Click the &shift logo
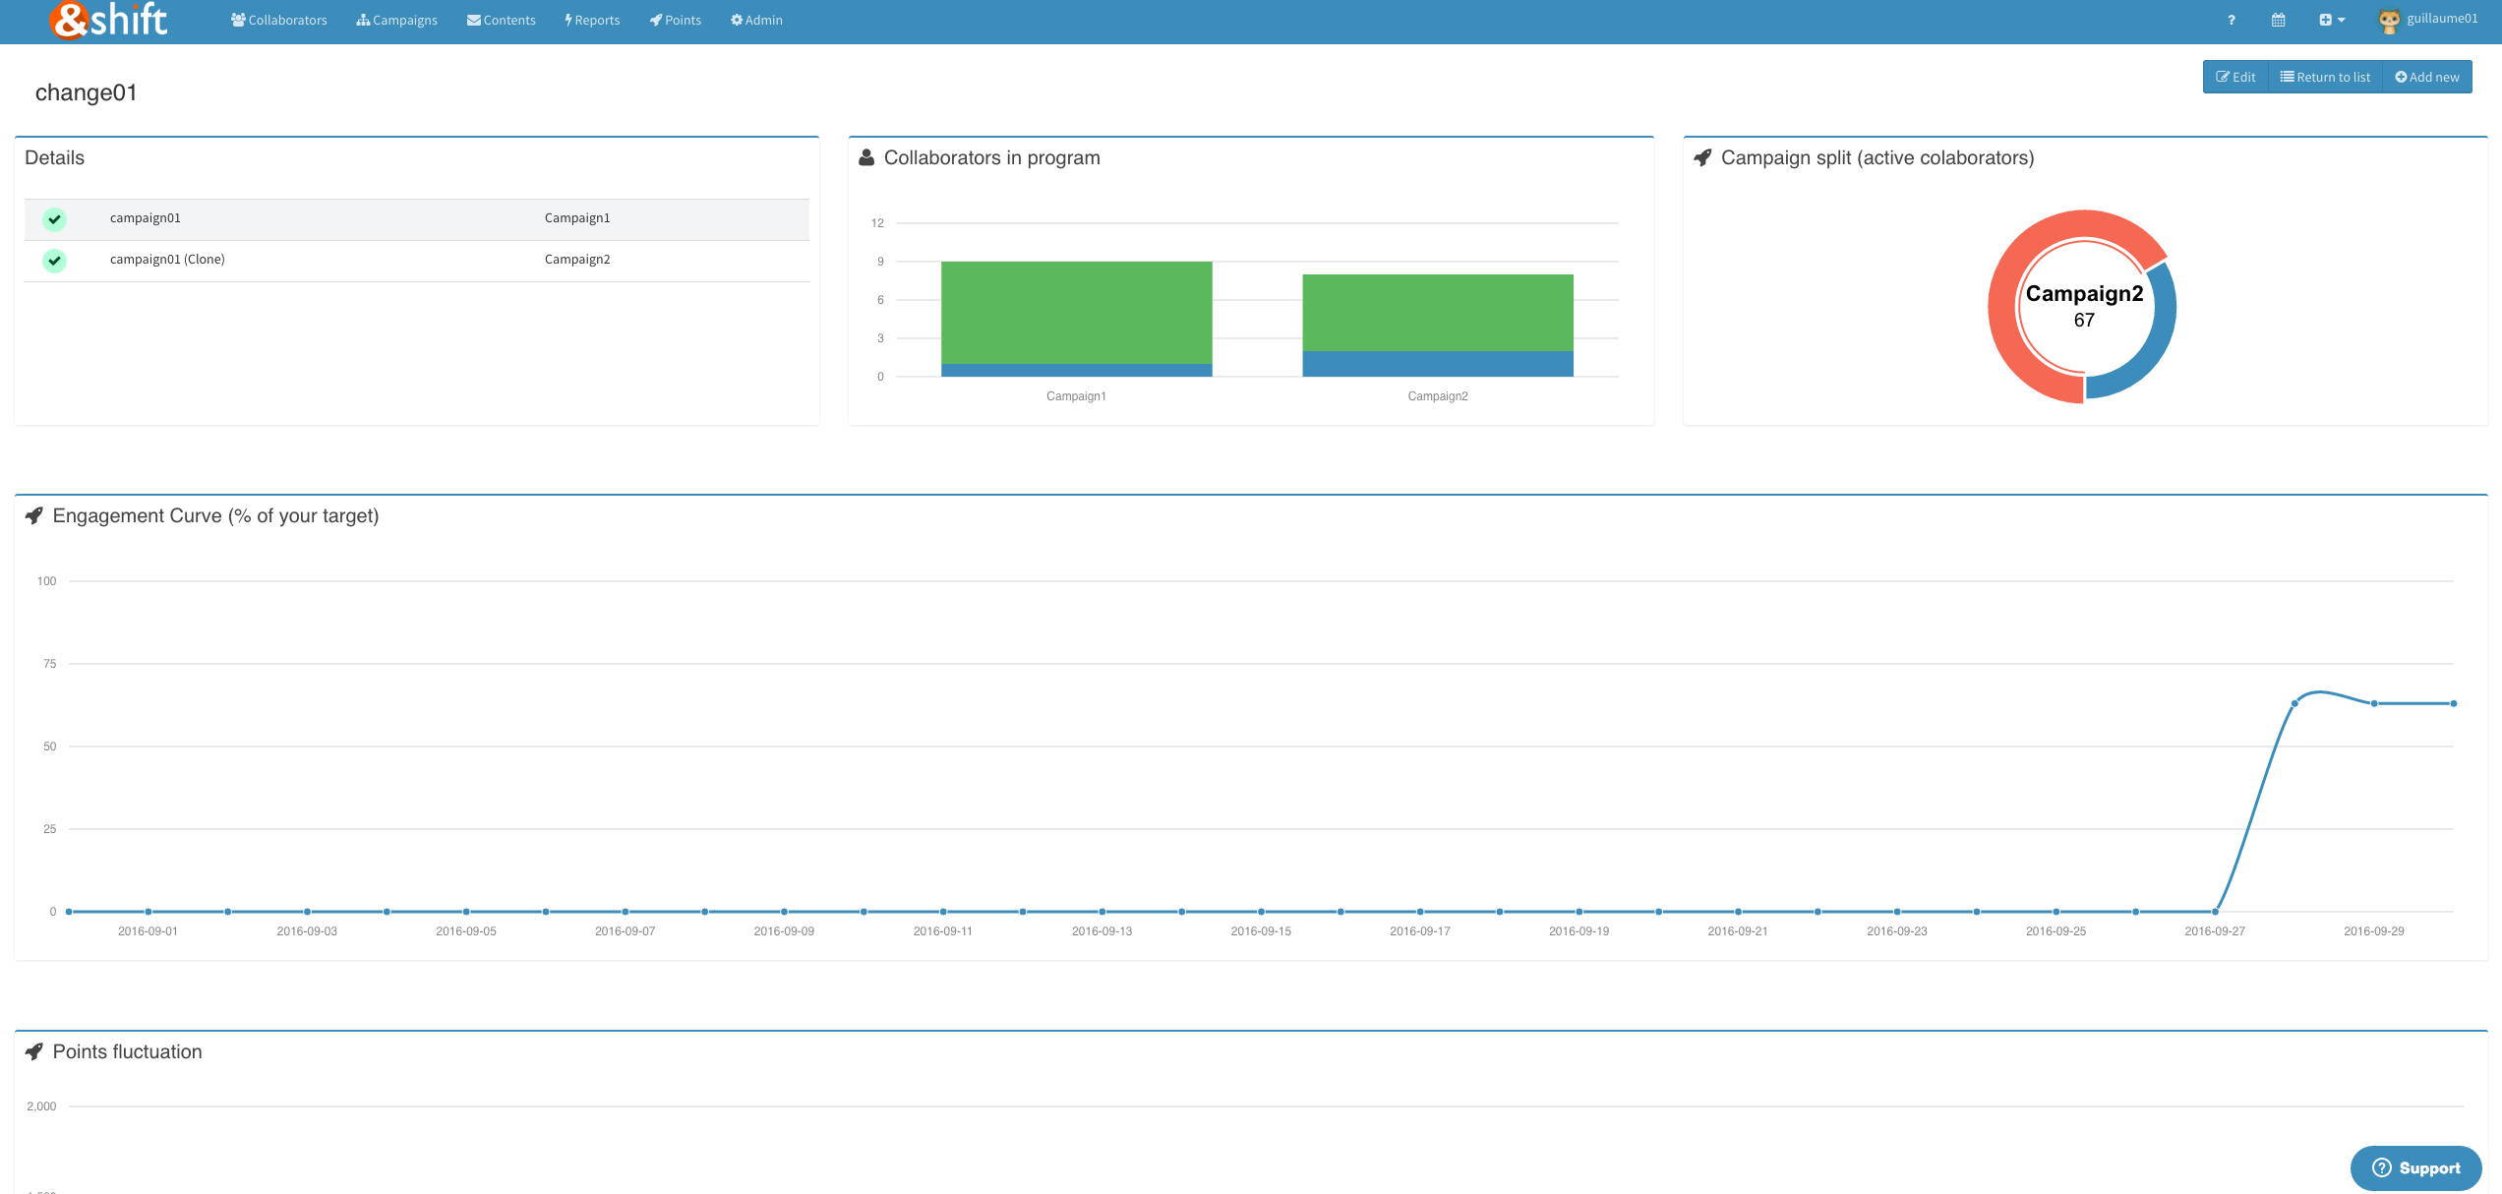The width and height of the screenshot is (2502, 1194). point(109,20)
